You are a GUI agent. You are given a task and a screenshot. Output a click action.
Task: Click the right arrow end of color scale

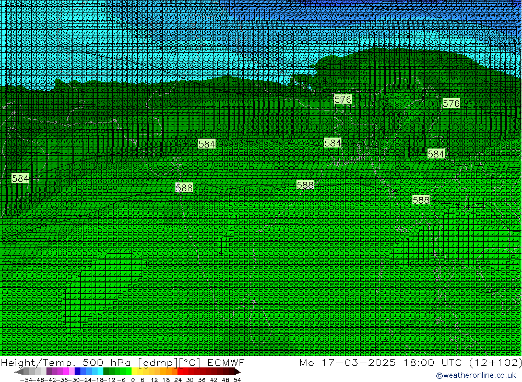pos(237,372)
